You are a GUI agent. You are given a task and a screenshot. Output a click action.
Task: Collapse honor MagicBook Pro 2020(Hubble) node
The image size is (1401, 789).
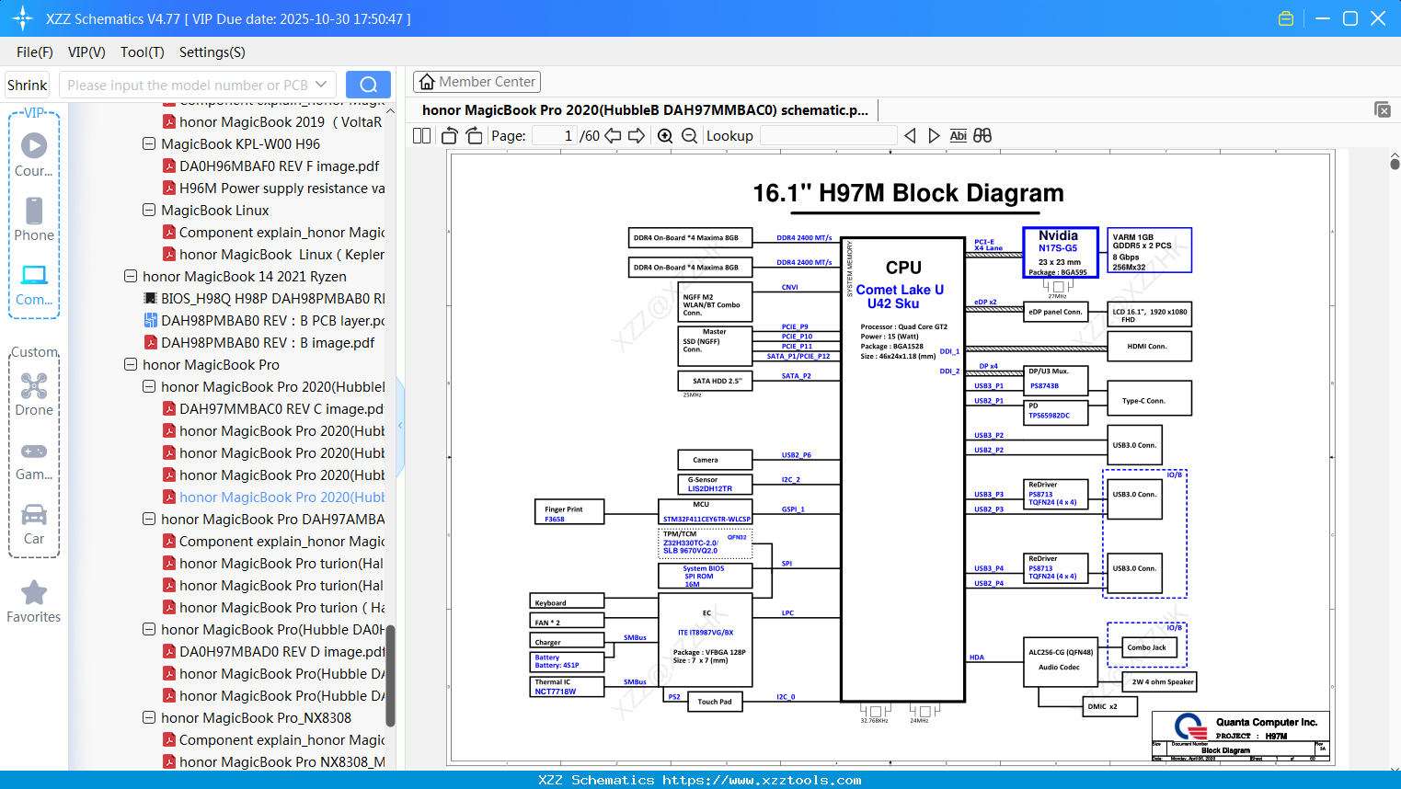(149, 386)
